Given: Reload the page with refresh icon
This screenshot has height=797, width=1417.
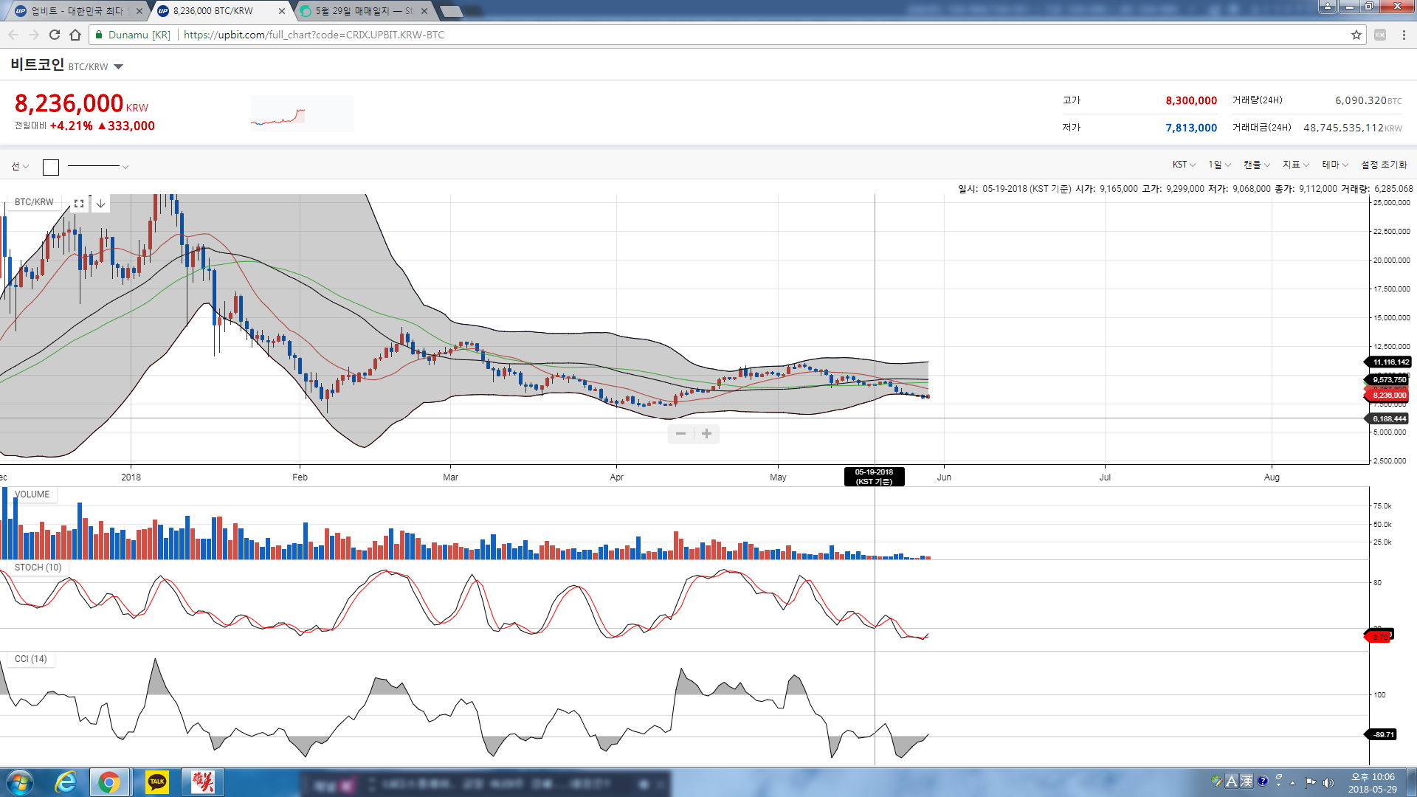Looking at the screenshot, I should click(55, 35).
